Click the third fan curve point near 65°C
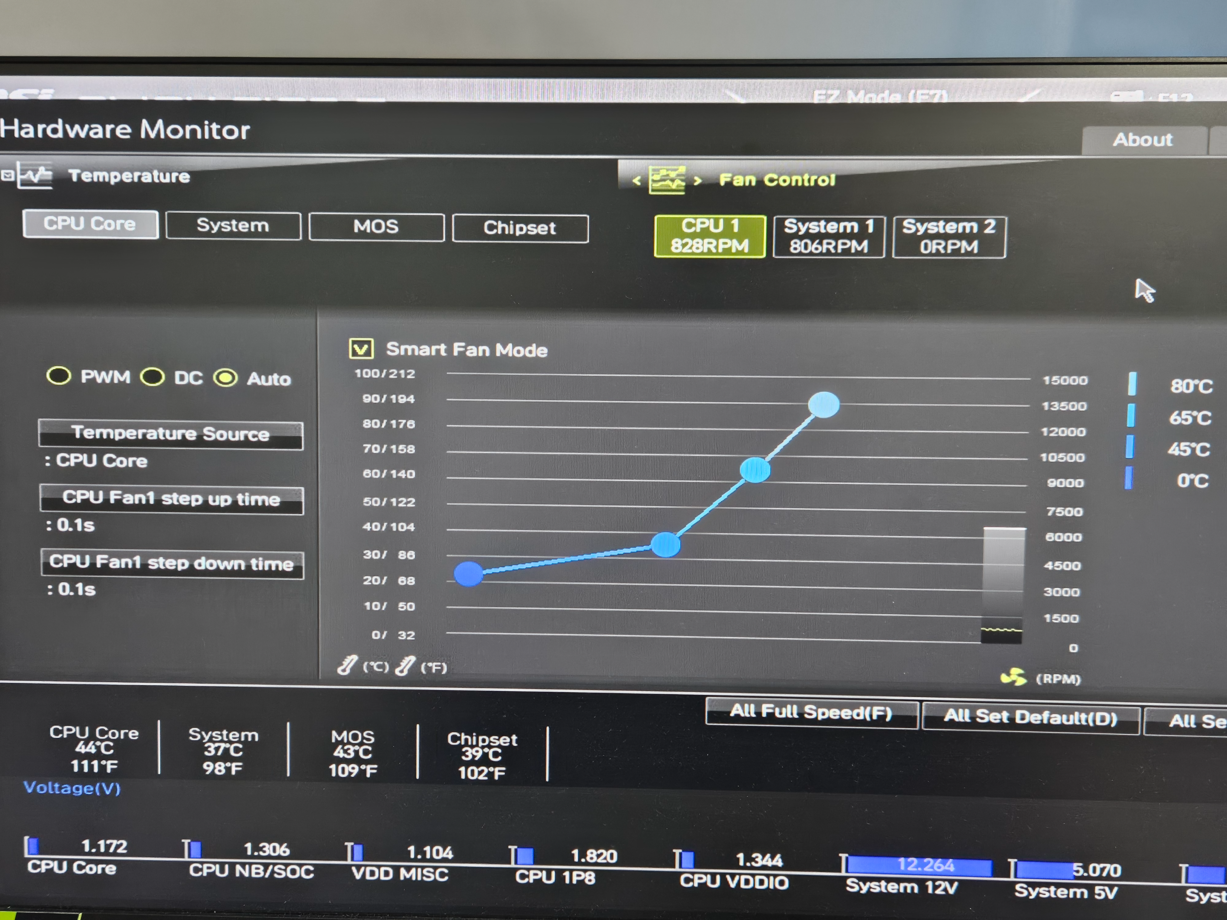This screenshot has height=920, width=1227. tap(755, 470)
